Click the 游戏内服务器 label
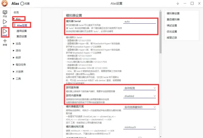 [x=74, y=96]
